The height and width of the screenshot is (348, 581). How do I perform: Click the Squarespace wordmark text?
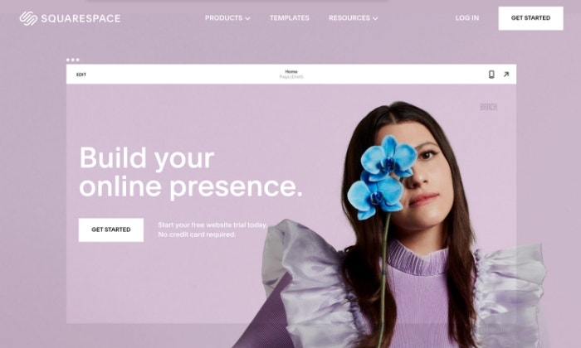click(81, 18)
